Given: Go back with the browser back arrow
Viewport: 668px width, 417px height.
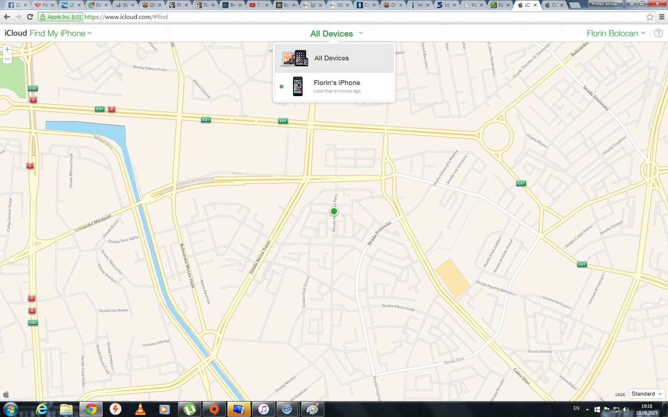Looking at the screenshot, I should 7,17.
